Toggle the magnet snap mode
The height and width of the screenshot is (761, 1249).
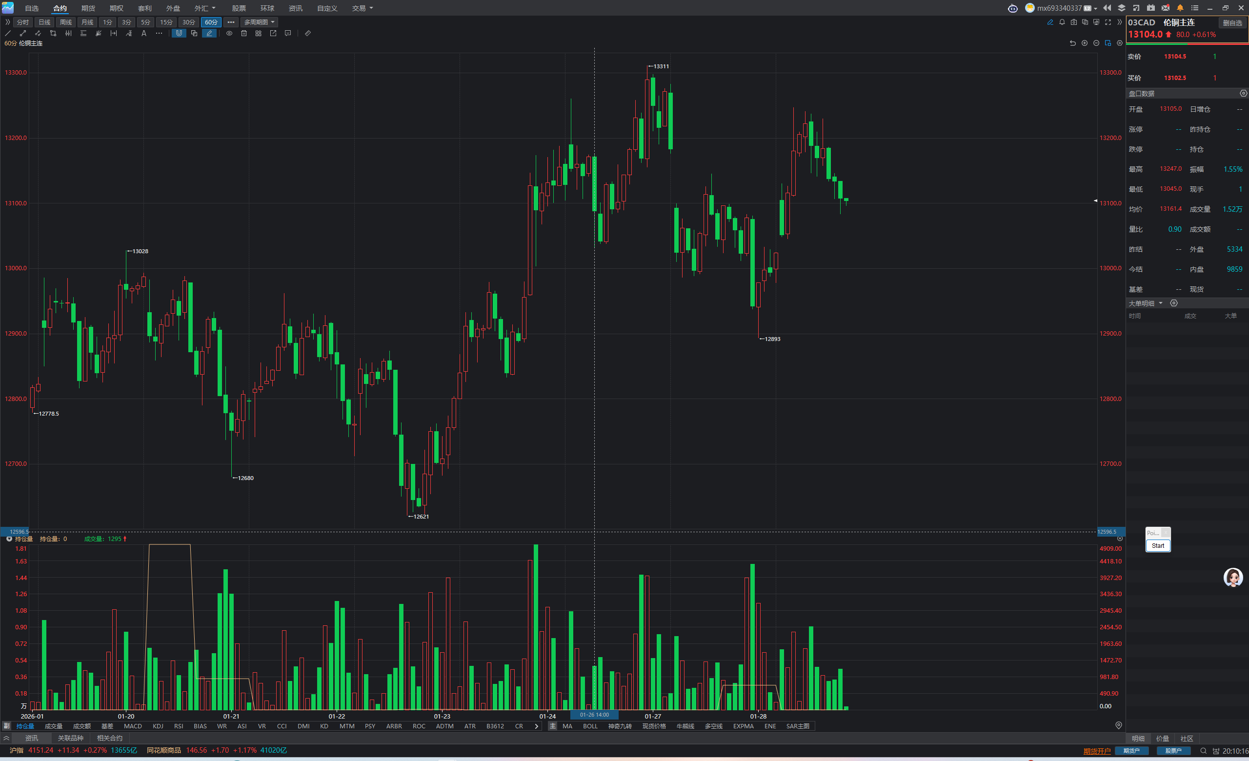[x=179, y=34]
